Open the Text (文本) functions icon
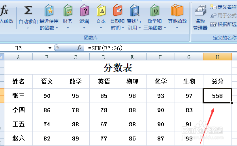 pyautogui.click(x=101, y=10)
